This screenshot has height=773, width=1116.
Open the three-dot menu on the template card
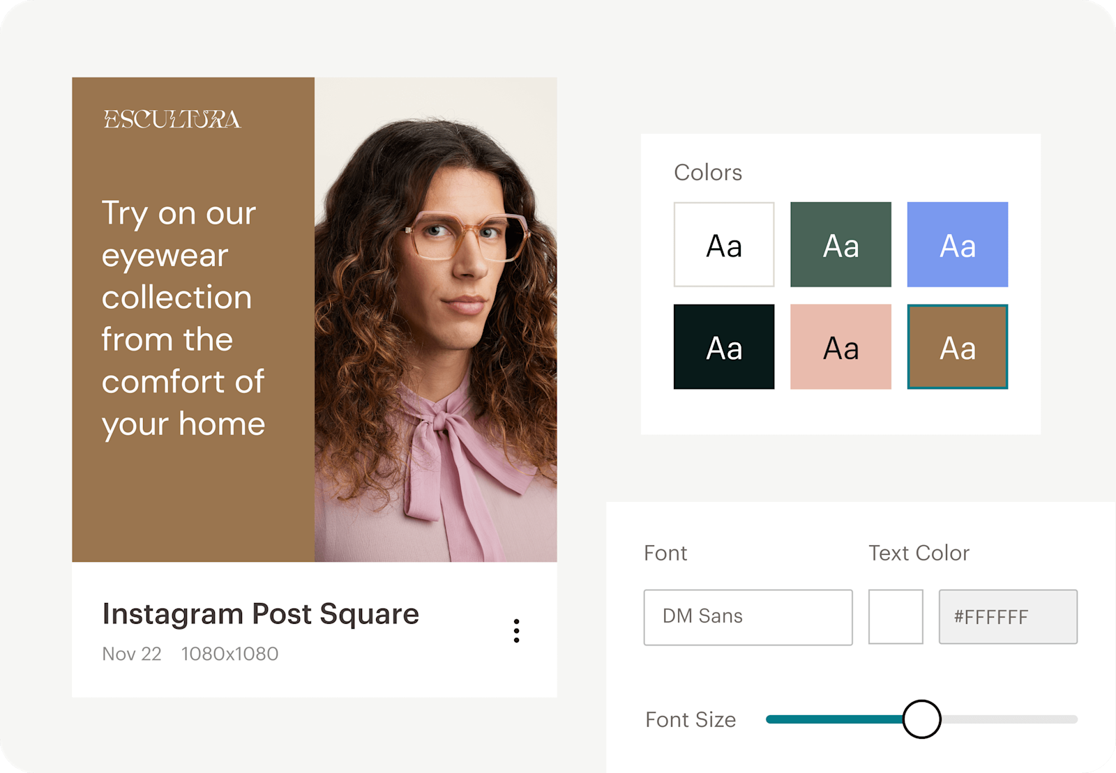coord(516,631)
